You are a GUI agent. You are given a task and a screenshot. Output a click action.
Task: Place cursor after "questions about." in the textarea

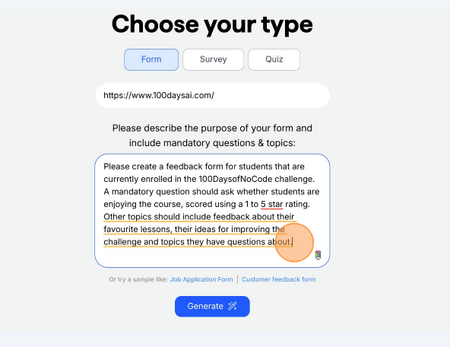coord(292,242)
